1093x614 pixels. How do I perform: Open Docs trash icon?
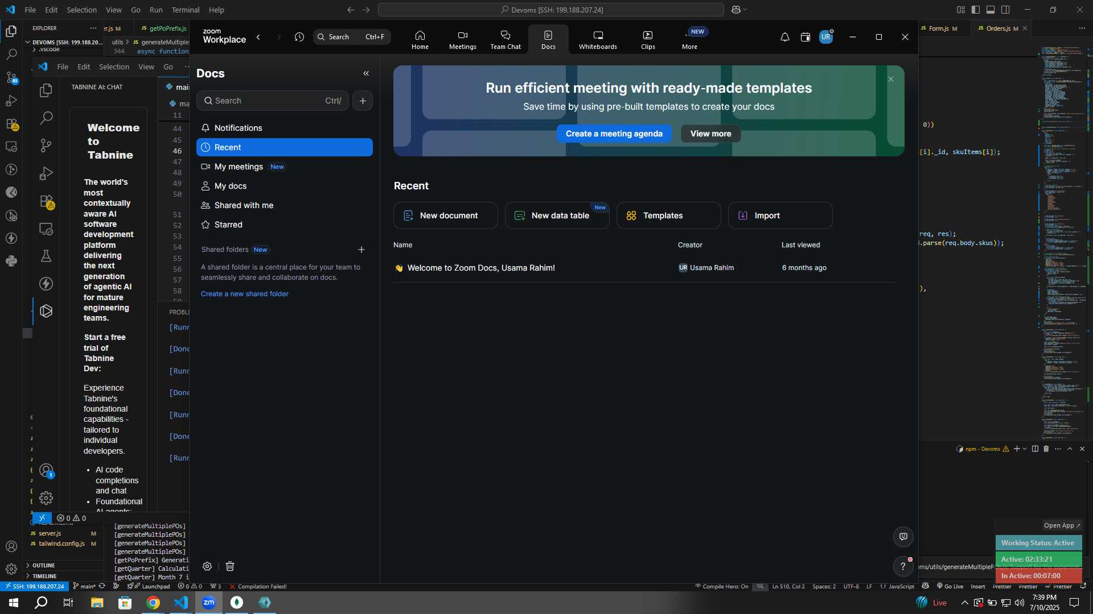[x=230, y=566]
